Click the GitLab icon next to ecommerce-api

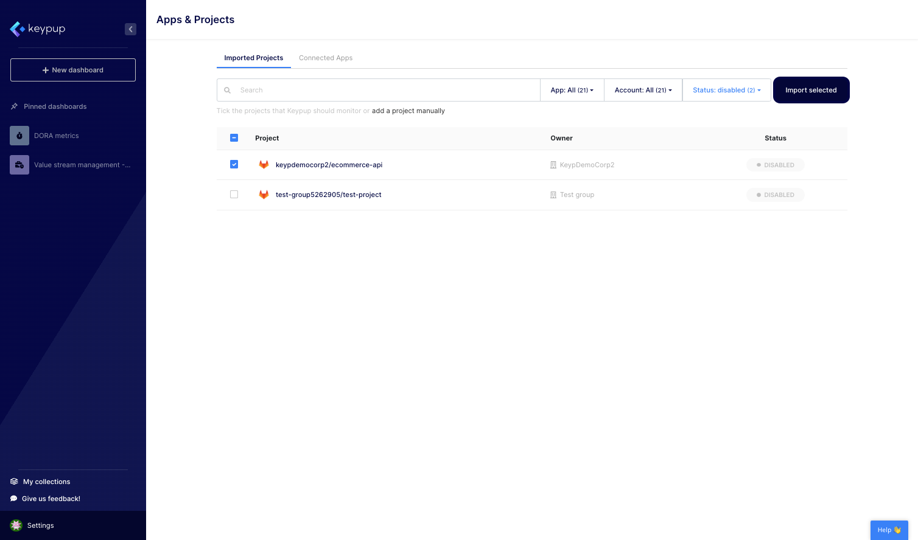click(264, 164)
